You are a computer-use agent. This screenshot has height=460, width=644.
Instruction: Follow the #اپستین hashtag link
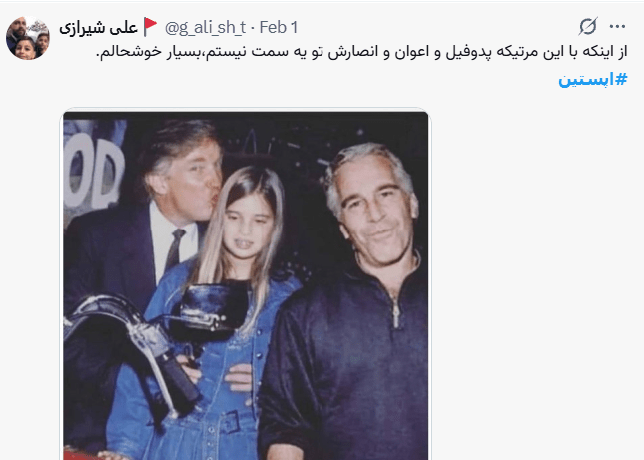[593, 79]
